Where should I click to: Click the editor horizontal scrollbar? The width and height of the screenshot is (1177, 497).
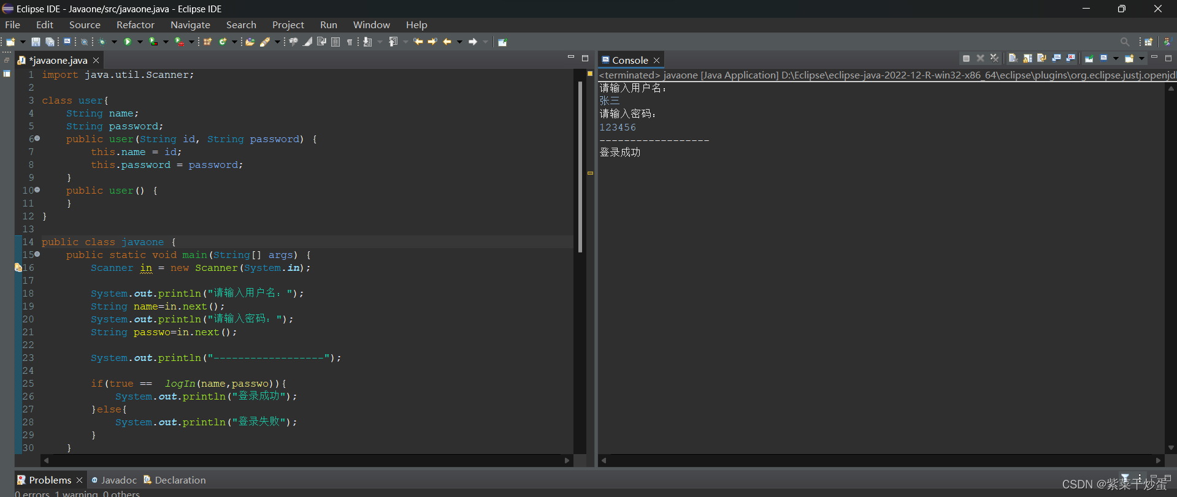[307, 460]
